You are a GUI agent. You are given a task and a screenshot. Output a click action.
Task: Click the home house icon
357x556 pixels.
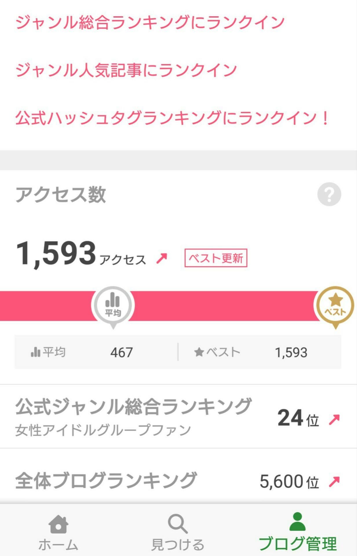pyautogui.click(x=58, y=524)
